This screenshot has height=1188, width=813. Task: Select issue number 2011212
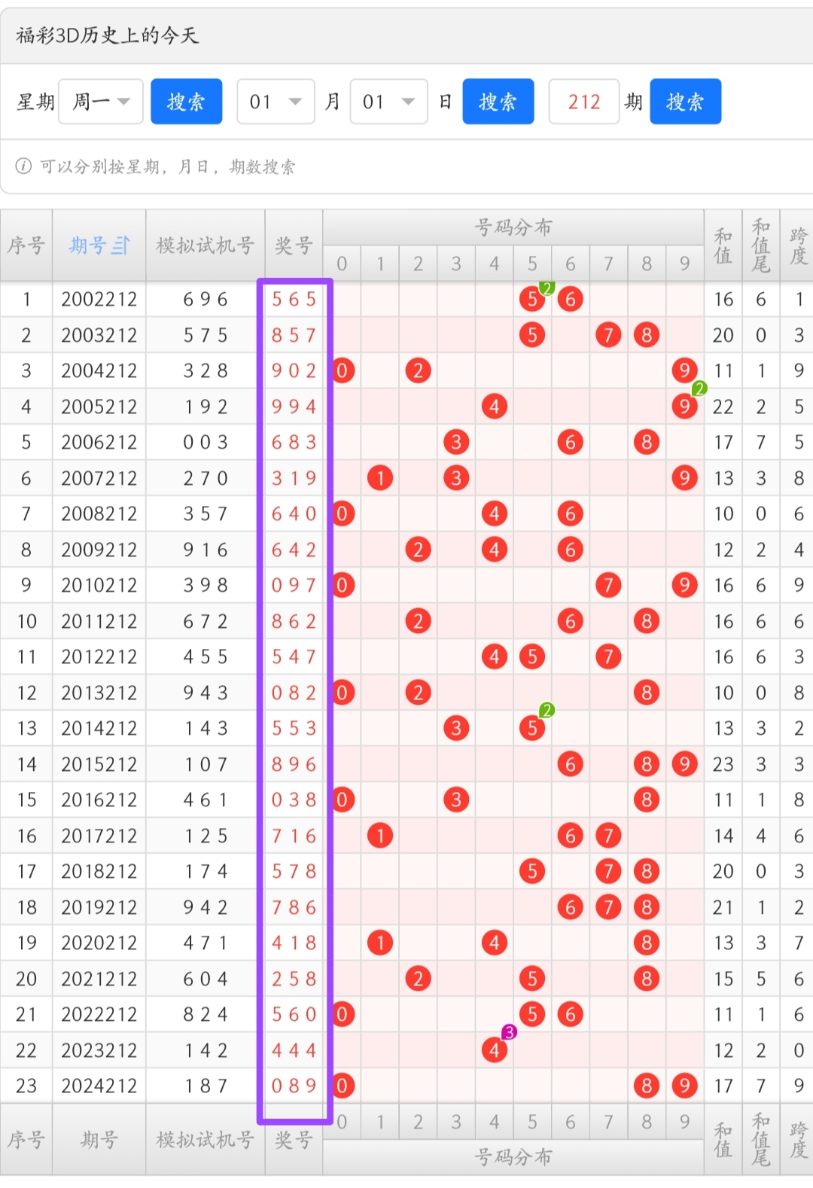(x=99, y=621)
